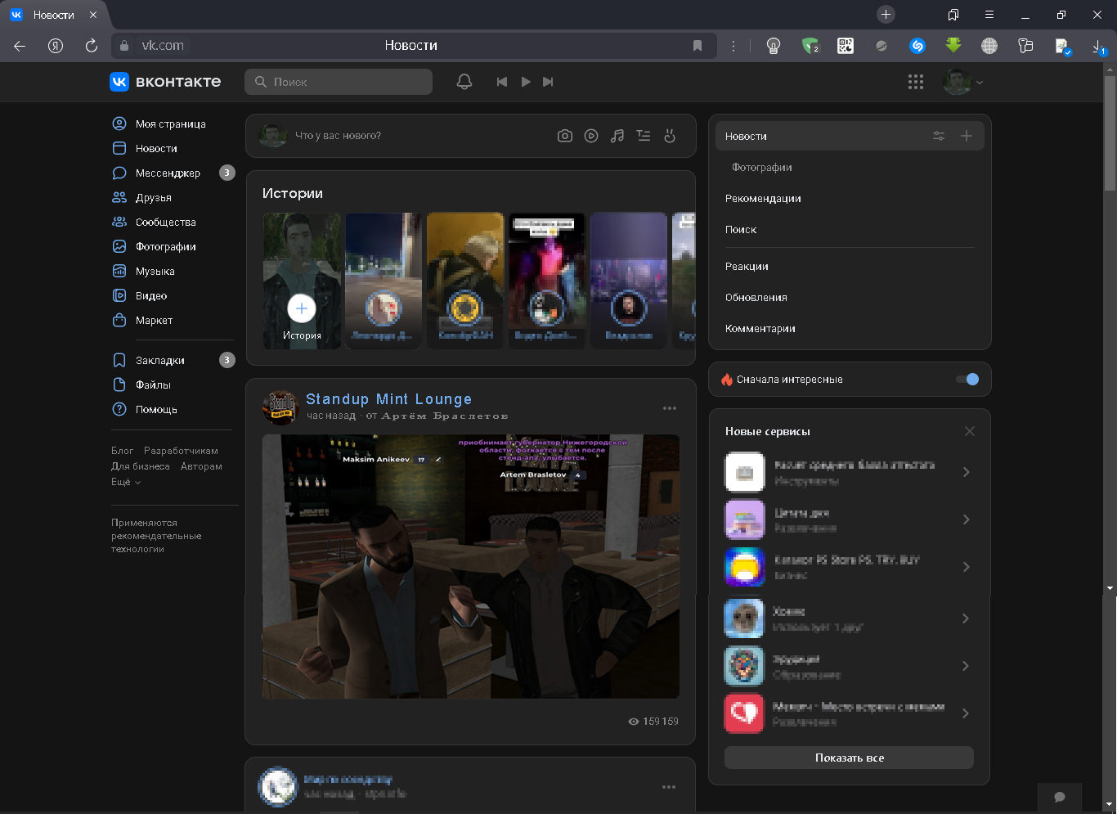Skip to next track in header player
The width and height of the screenshot is (1117, 814).
pos(548,82)
